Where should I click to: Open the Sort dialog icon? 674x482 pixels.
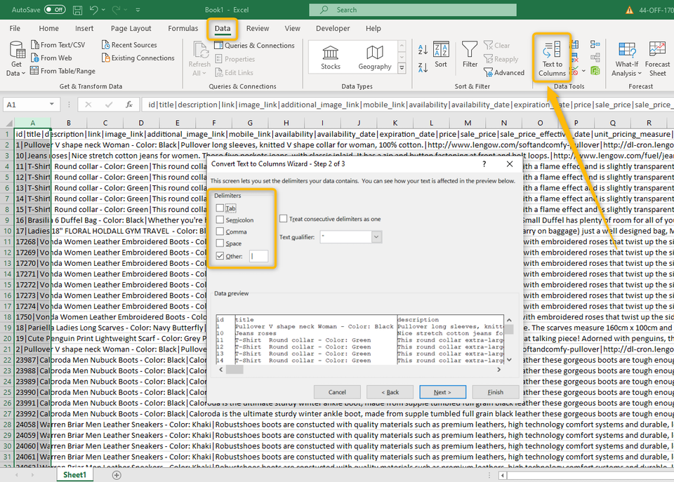(440, 54)
